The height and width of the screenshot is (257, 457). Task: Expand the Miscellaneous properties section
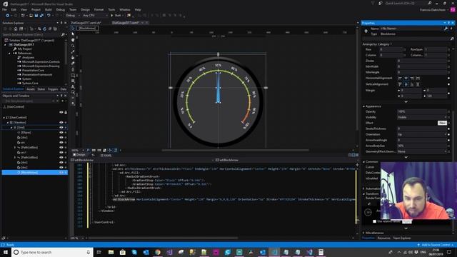363,233
